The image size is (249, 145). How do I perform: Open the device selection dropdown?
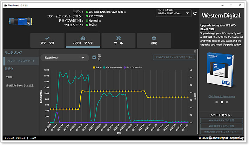coord(174,13)
